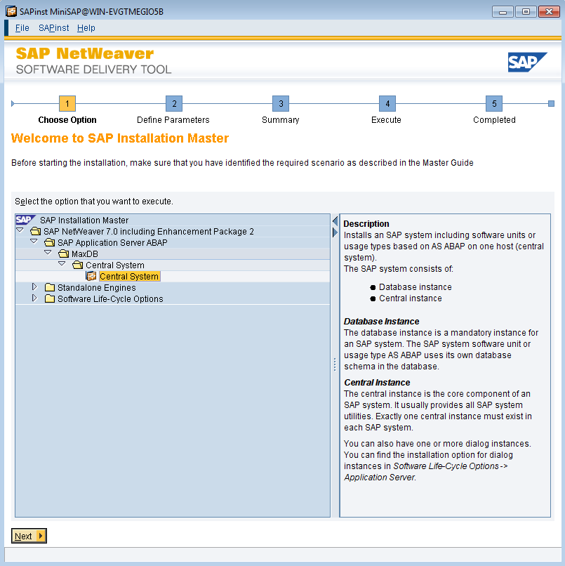Open the Help menu

(86, 27)
